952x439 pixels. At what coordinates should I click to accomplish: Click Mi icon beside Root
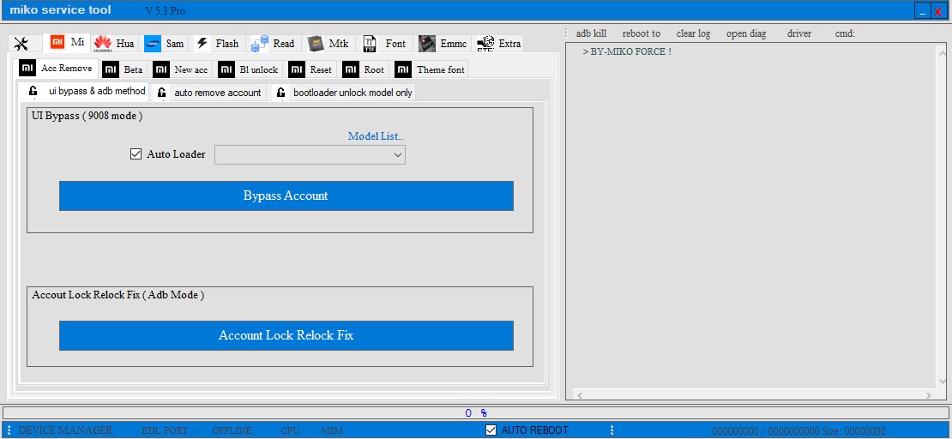pyautogui.click(x=351, y=69)
